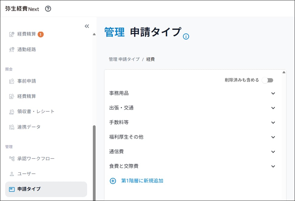Open the ユーザー management menu item

27,174
